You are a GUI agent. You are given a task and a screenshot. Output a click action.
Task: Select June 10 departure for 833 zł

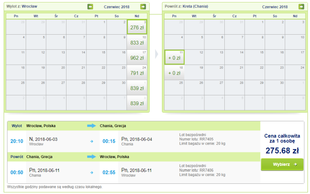pyautogui.click(x=137, y=42)
